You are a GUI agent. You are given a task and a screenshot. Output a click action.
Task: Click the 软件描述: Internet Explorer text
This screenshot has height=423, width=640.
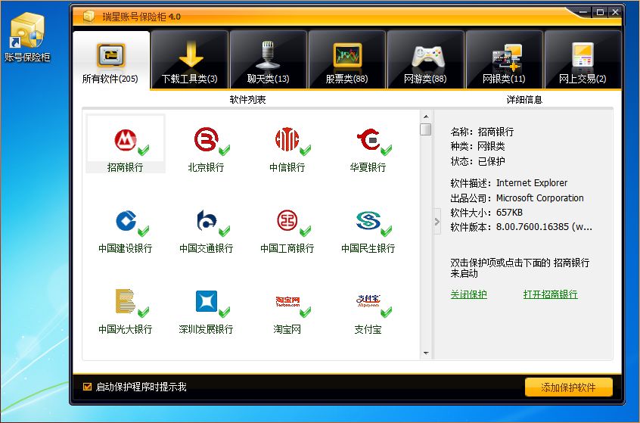tap(509, 183)
